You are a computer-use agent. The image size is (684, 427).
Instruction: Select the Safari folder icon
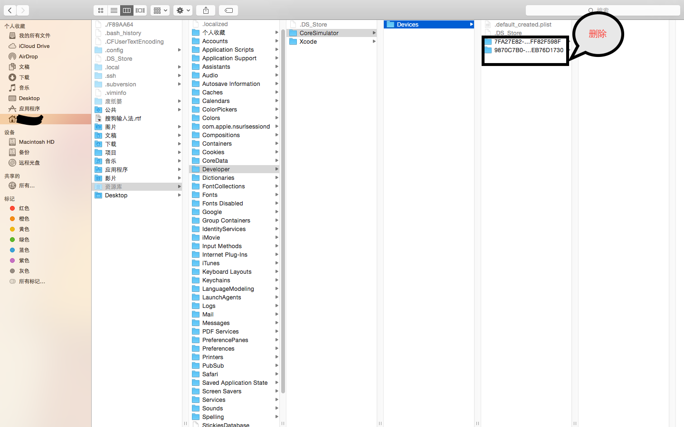click(x=196, y=374)
